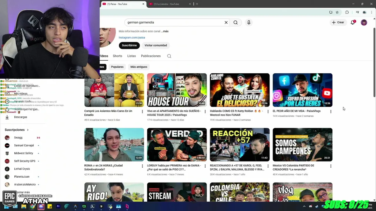Close the La Liendra YouTube tab
The height and width of the screenshot is (211, 376).
point(190,4)
